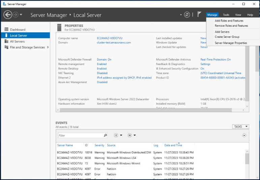Refresh Server Manager using the refresh icon
This screenshot has width=260, height=180.
pos(187,15)
